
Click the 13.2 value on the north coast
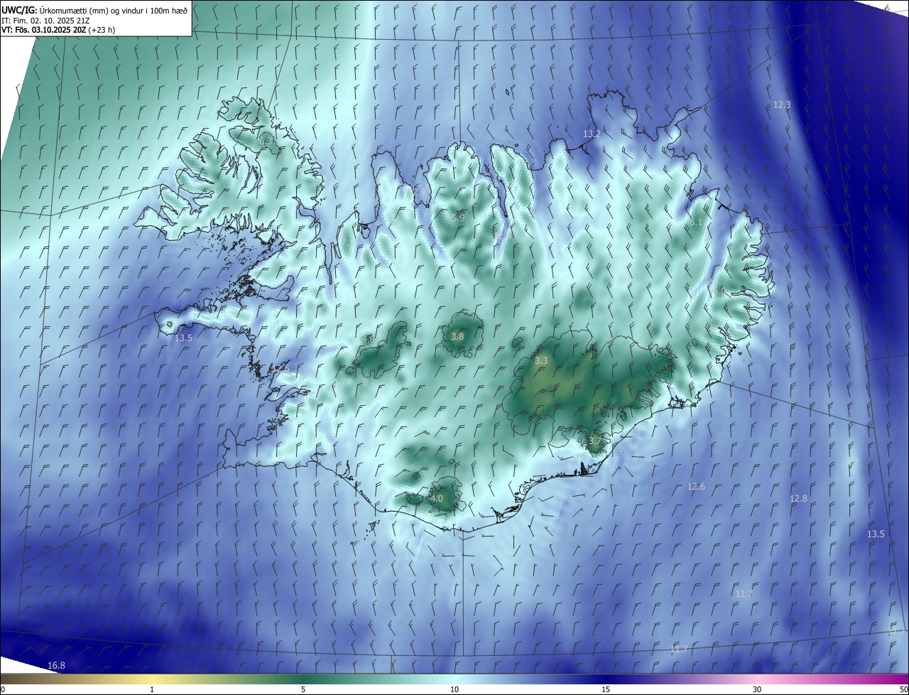pos(592,134)
